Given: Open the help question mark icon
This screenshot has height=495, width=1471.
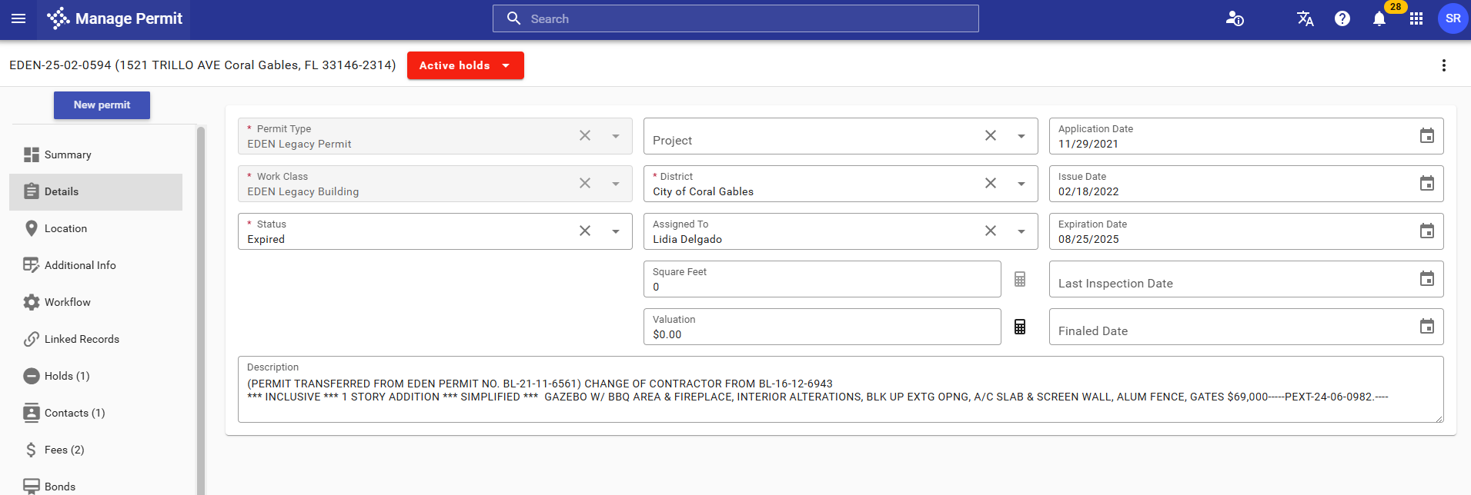Looking at the screenshot, I should point(1342,18).
